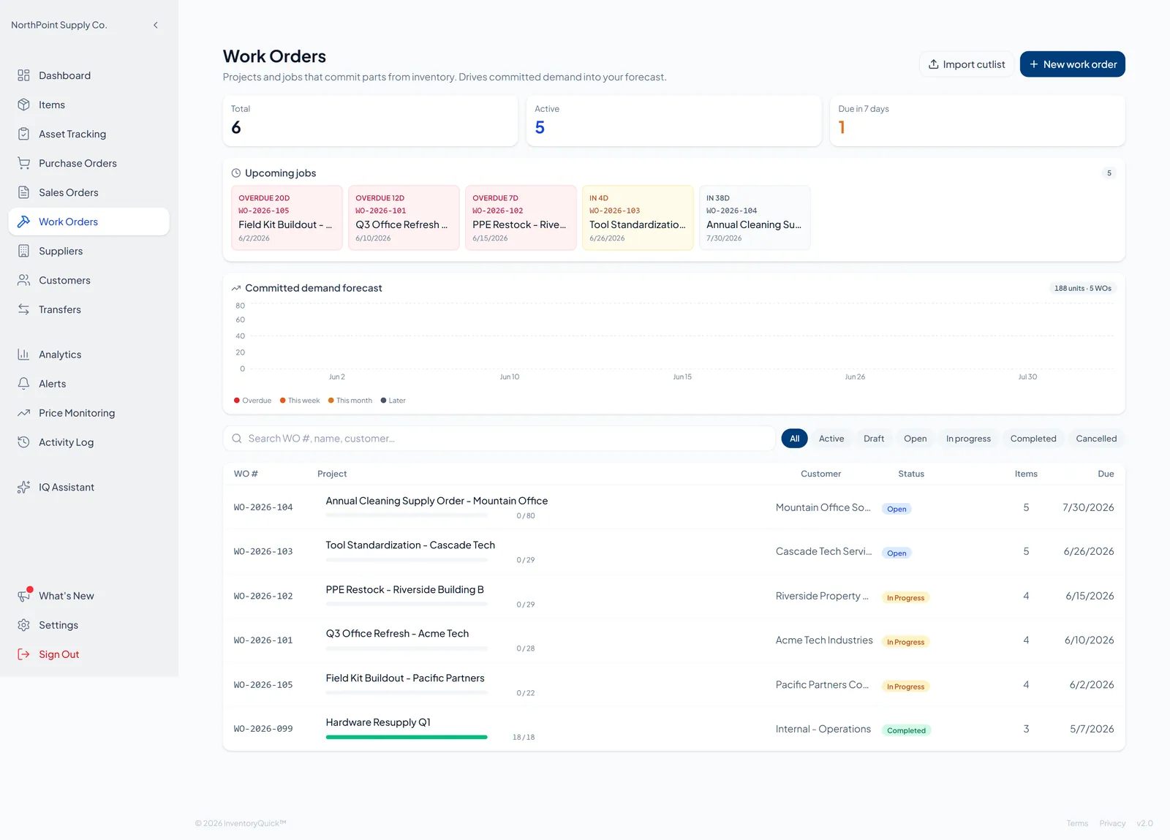
Task: Click the 5/7/2026 due date
Action: 1092,729
